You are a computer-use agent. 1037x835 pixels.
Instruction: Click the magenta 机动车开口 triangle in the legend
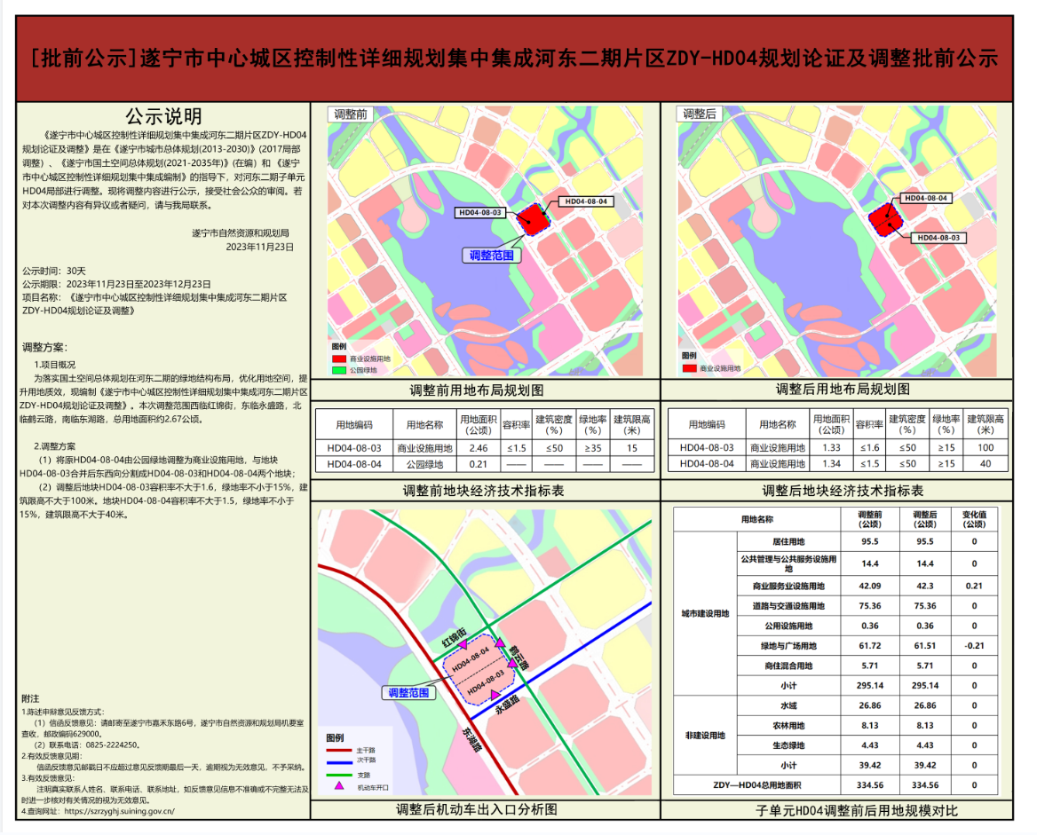click(338, 785)
